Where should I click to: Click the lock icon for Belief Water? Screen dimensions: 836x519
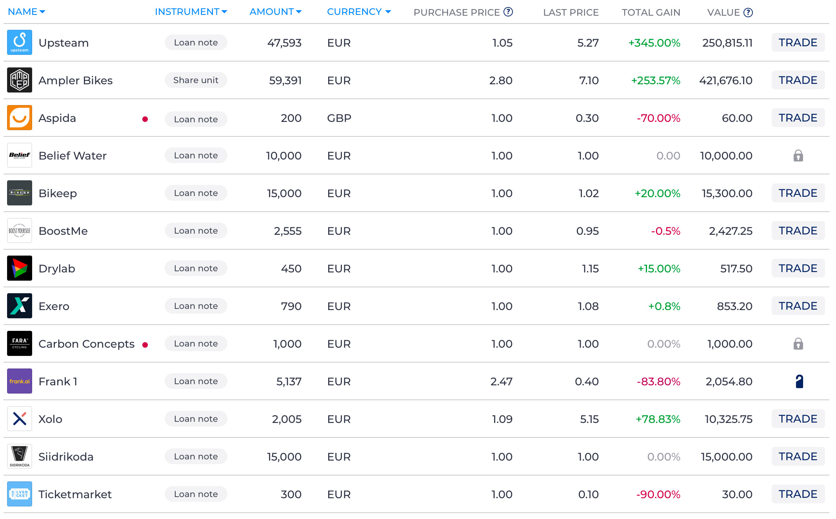(x=798, y=156)
